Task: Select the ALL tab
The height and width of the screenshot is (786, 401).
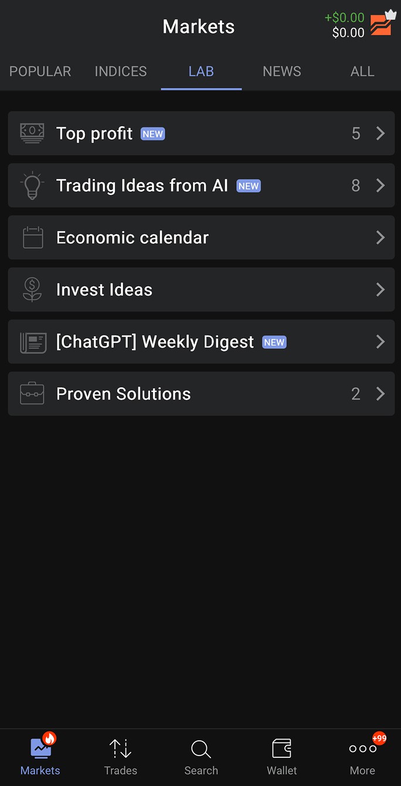Action: tap(362, 71)
